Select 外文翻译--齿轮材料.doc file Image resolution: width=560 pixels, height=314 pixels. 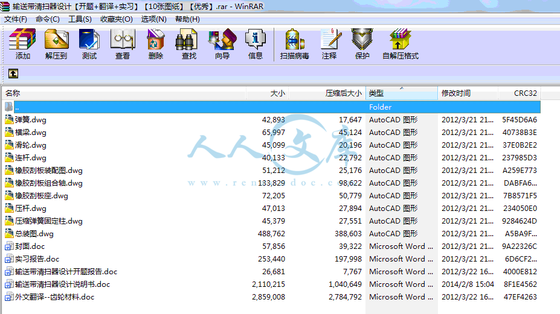tap(54, 297)
